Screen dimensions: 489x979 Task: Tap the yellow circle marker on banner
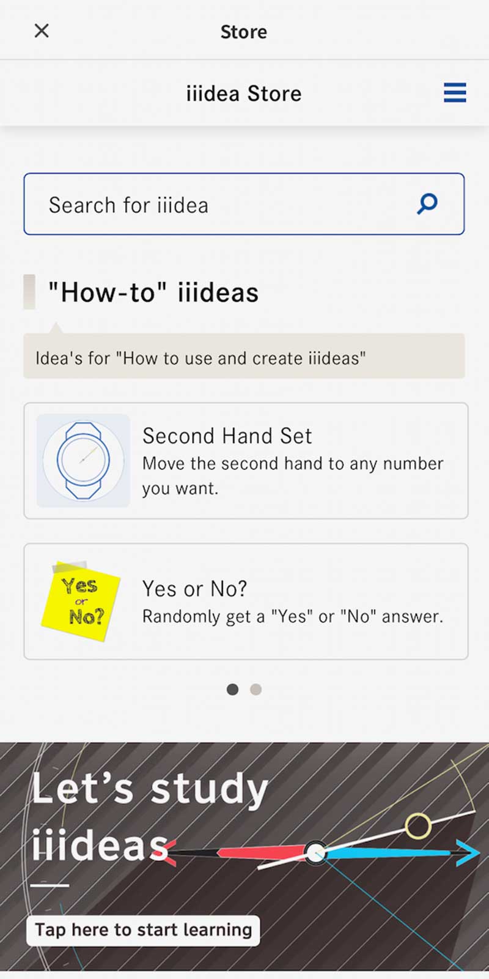coord(418,826)
